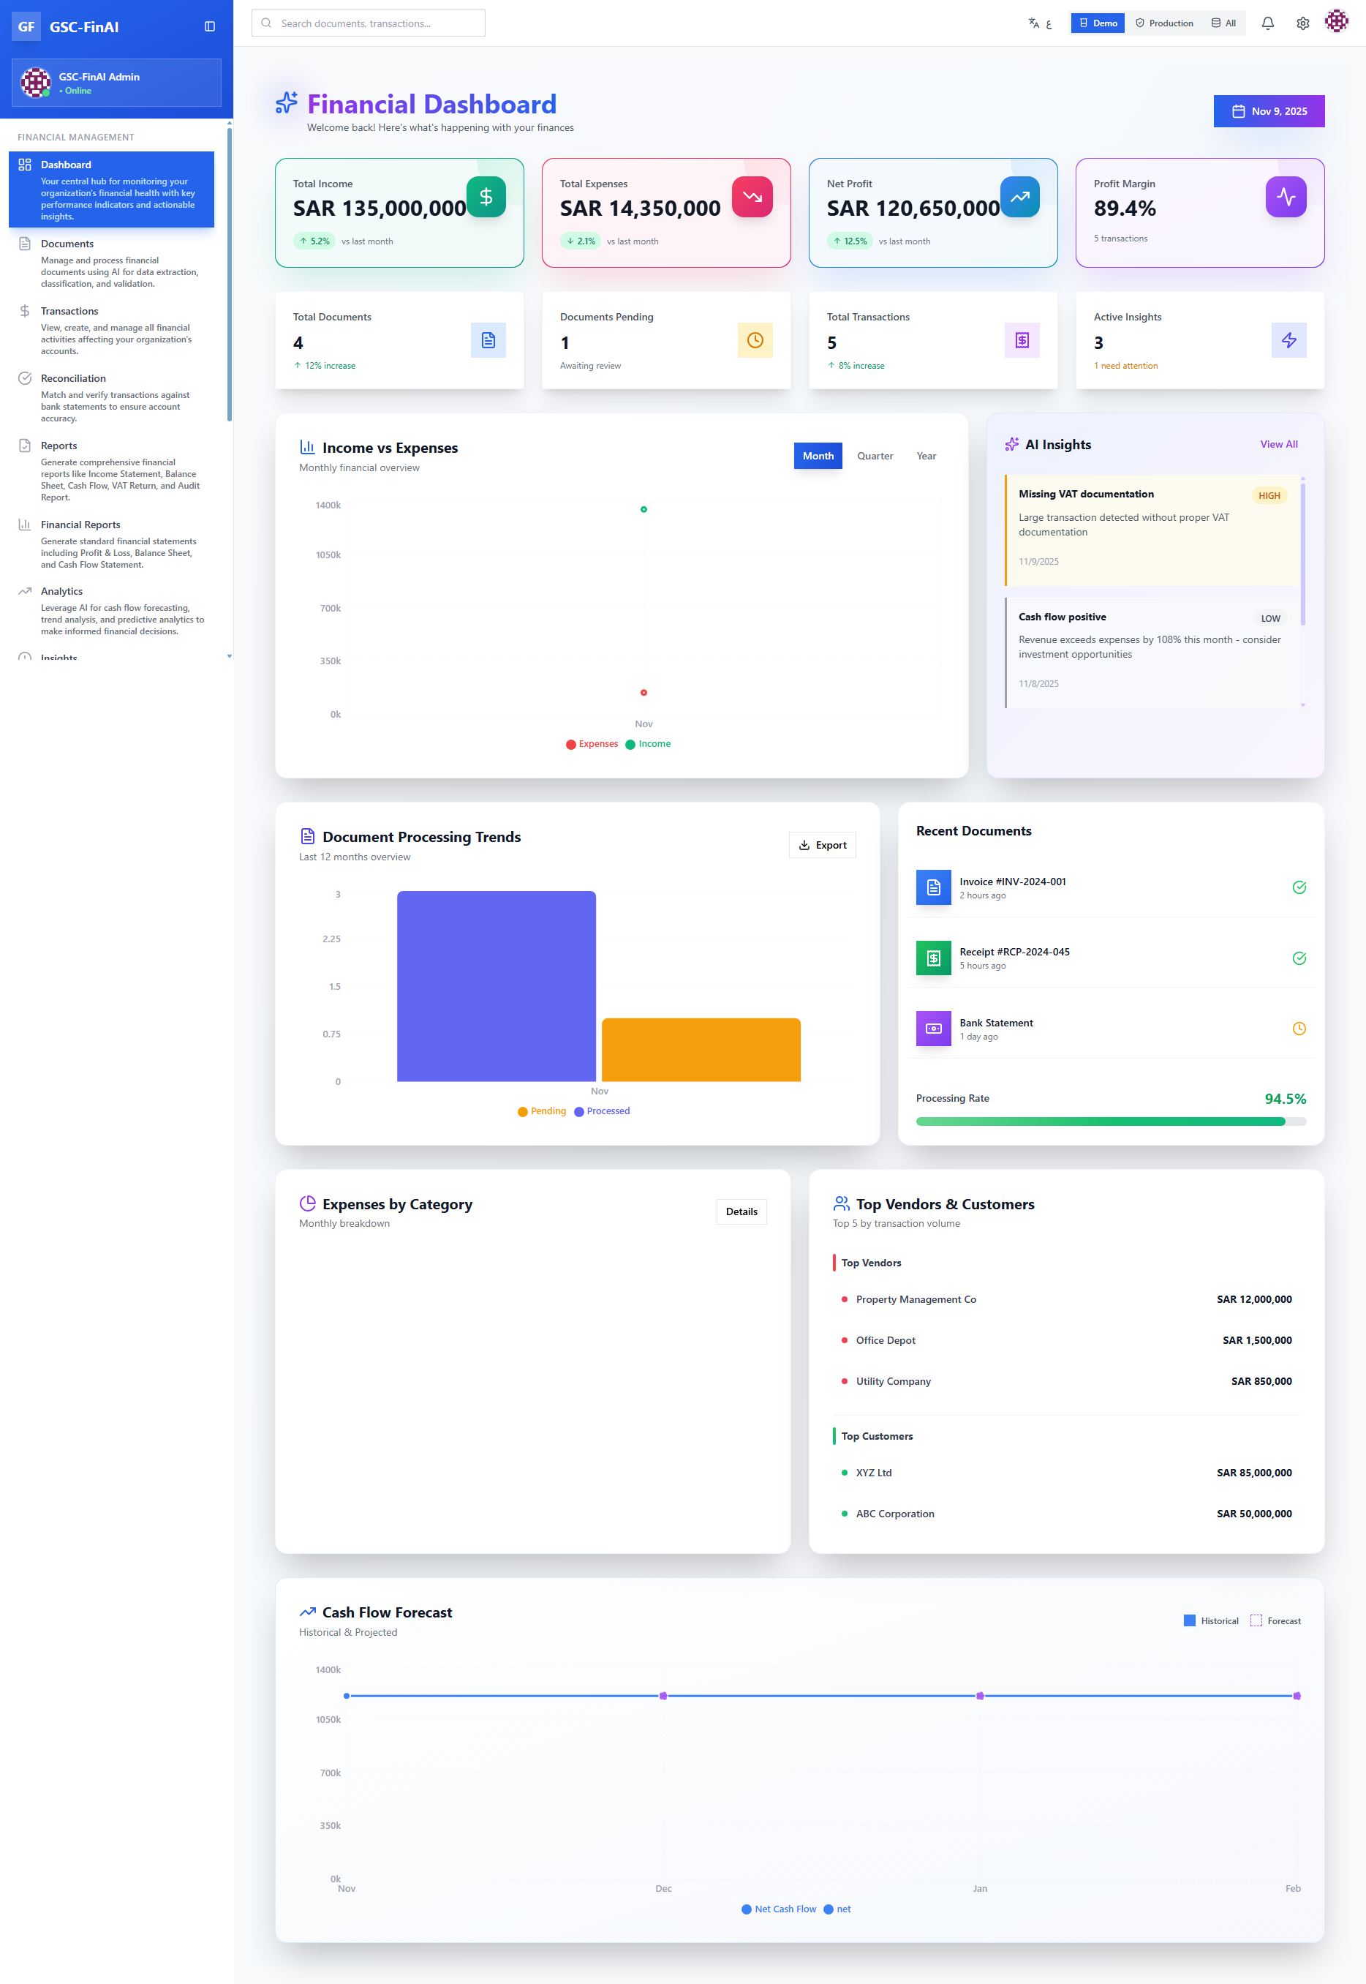Click the Bank Statement purple icon
Screen dimensions: 1366x1984
[x=933, y=1029]
